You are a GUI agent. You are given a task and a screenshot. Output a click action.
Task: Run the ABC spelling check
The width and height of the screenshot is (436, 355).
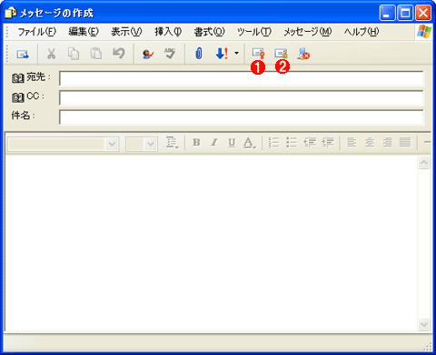pos(170,54)
